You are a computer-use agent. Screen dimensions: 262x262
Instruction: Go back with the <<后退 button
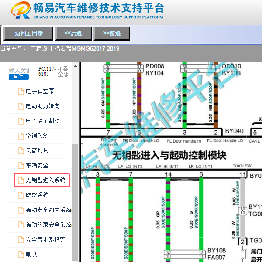pyautogui.click(x=73, y=33)
